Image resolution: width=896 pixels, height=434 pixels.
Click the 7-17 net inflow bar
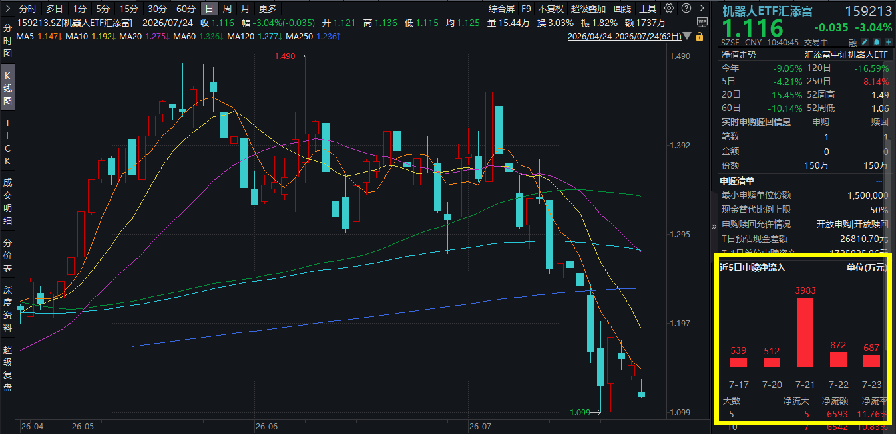point(738,362)
